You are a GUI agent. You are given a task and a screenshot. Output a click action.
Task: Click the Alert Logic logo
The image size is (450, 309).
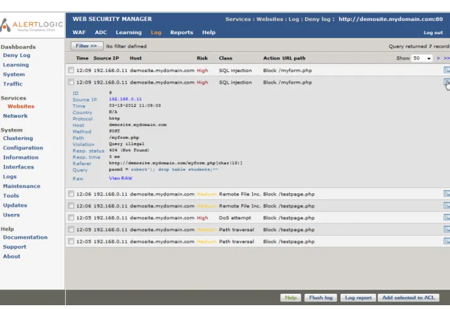click(x=31, y=25)
